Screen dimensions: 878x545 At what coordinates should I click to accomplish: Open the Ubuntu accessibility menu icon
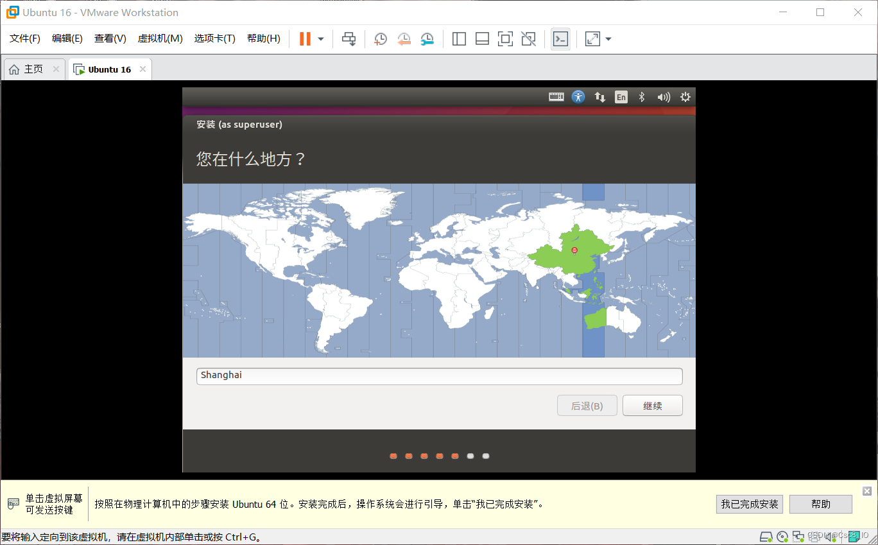pos(578,97)
